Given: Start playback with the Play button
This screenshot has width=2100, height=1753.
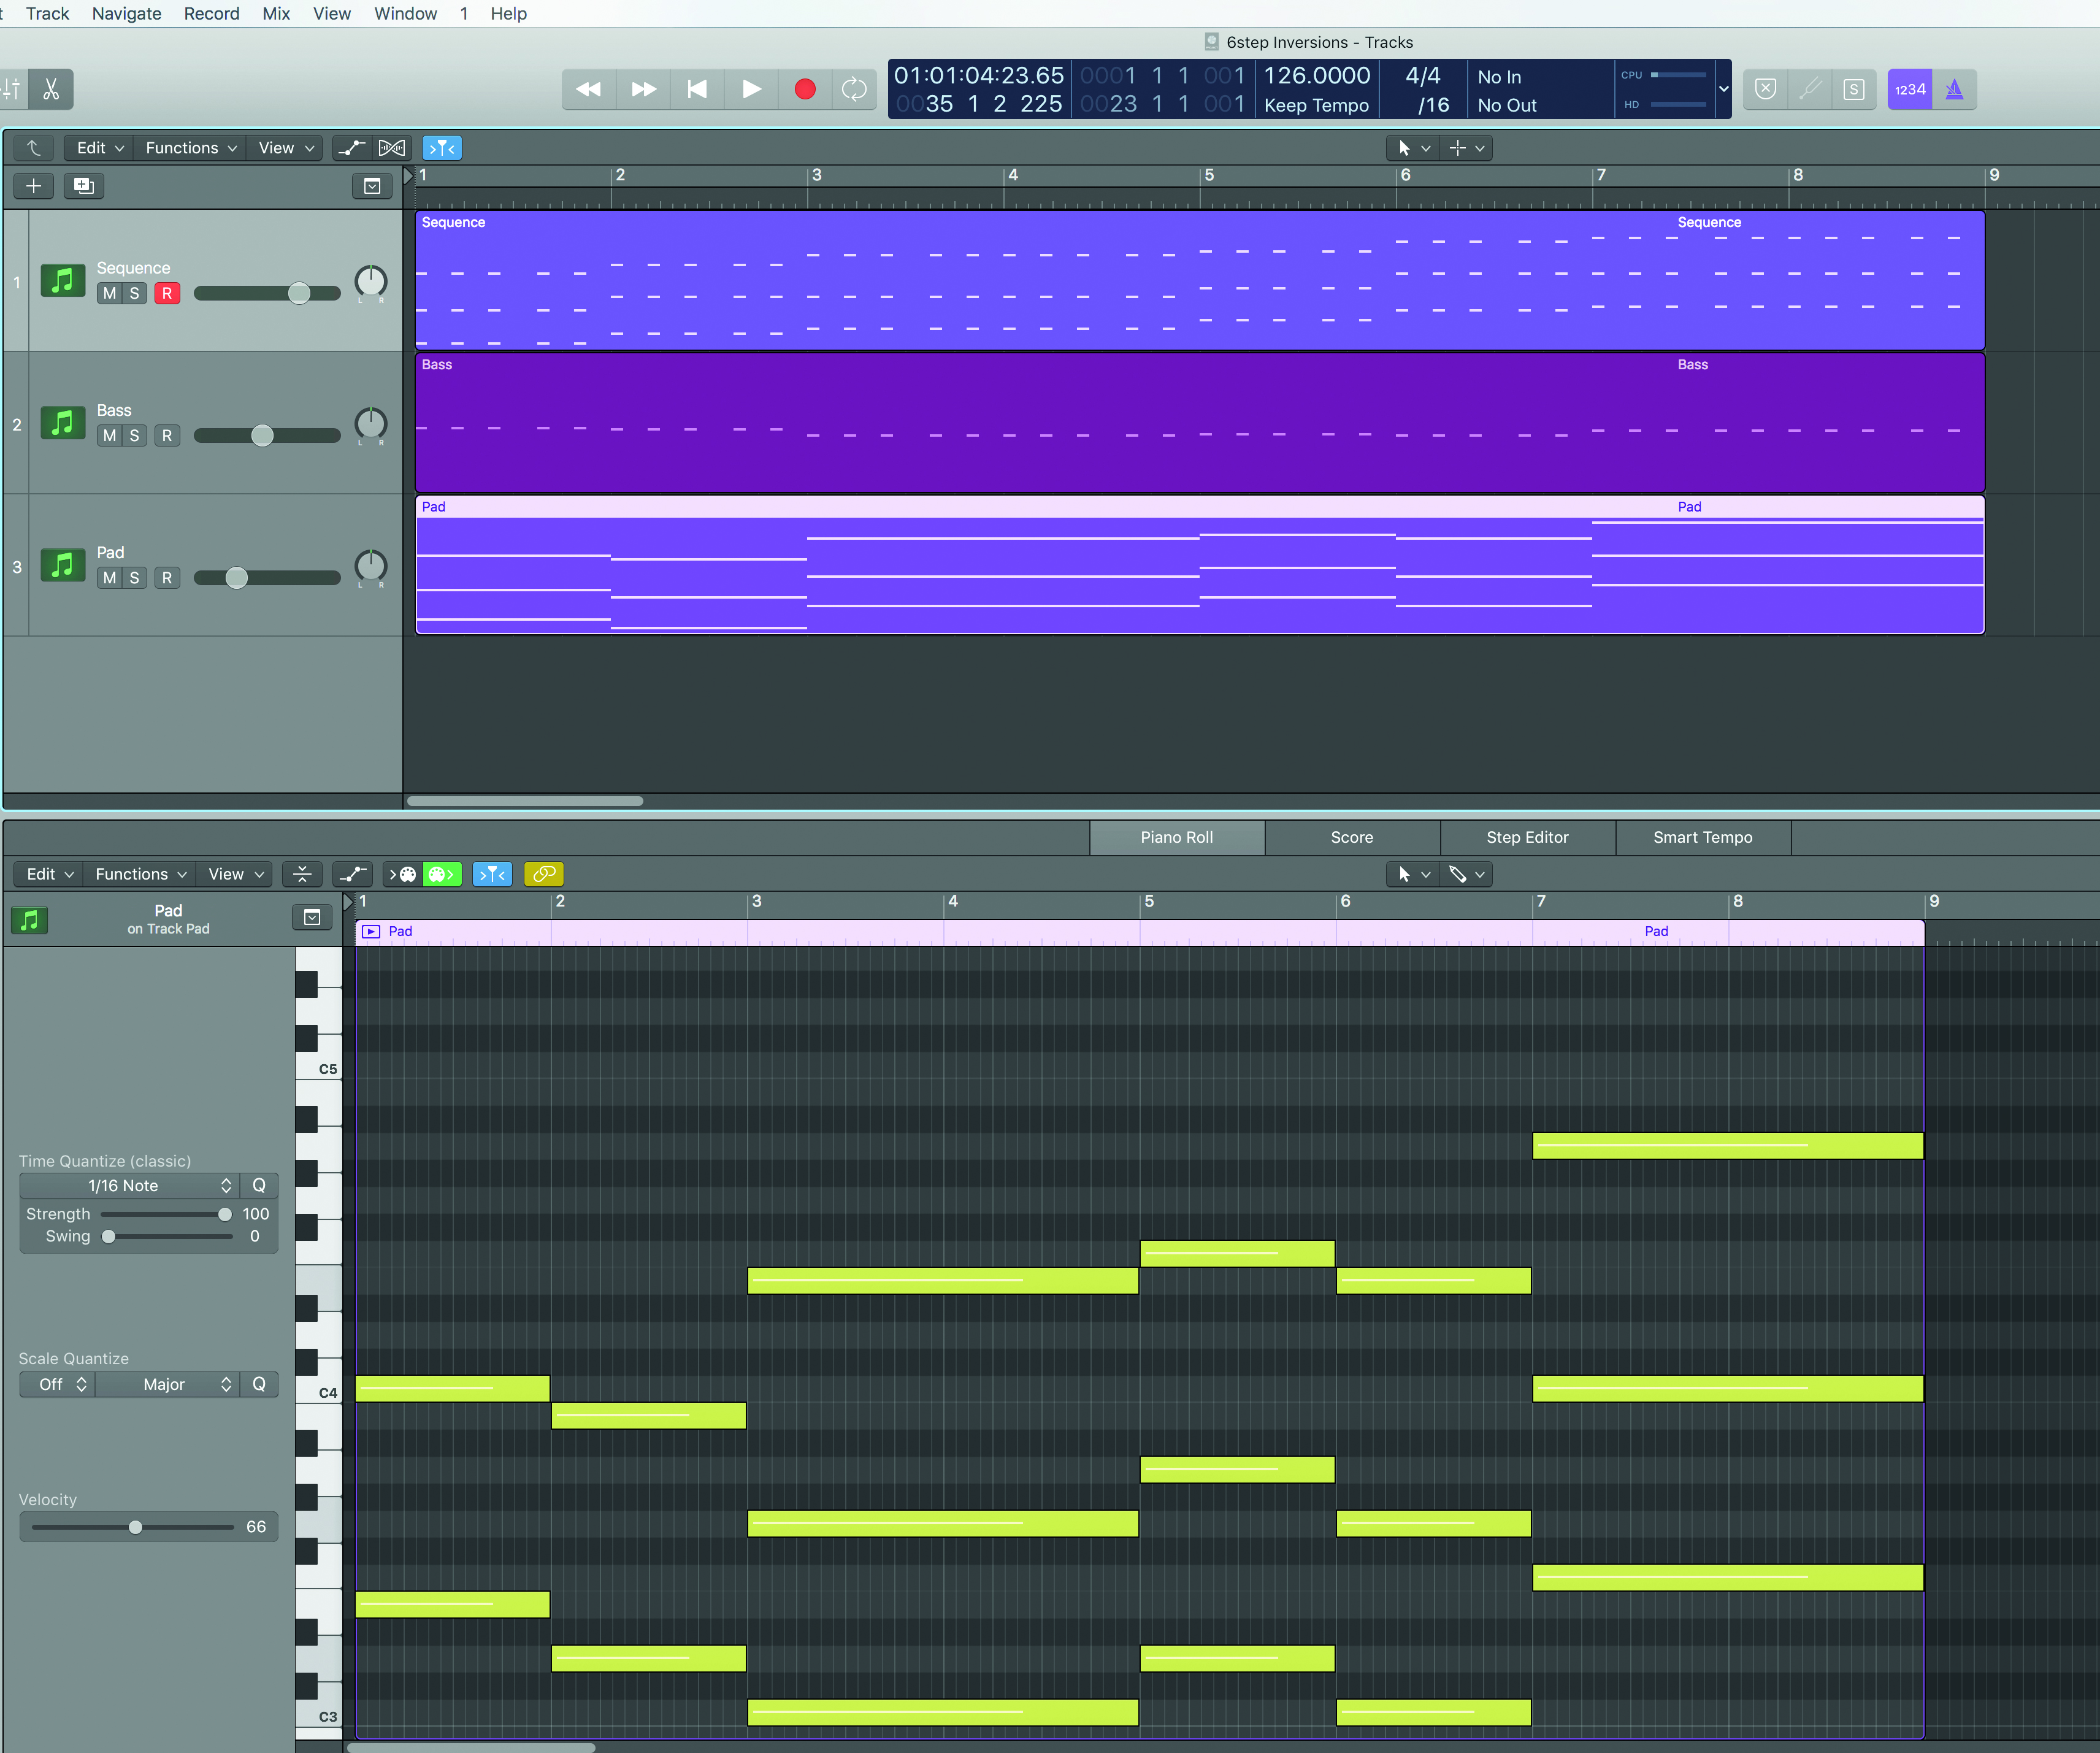Looking at the screenshot, I should point(751,89).
